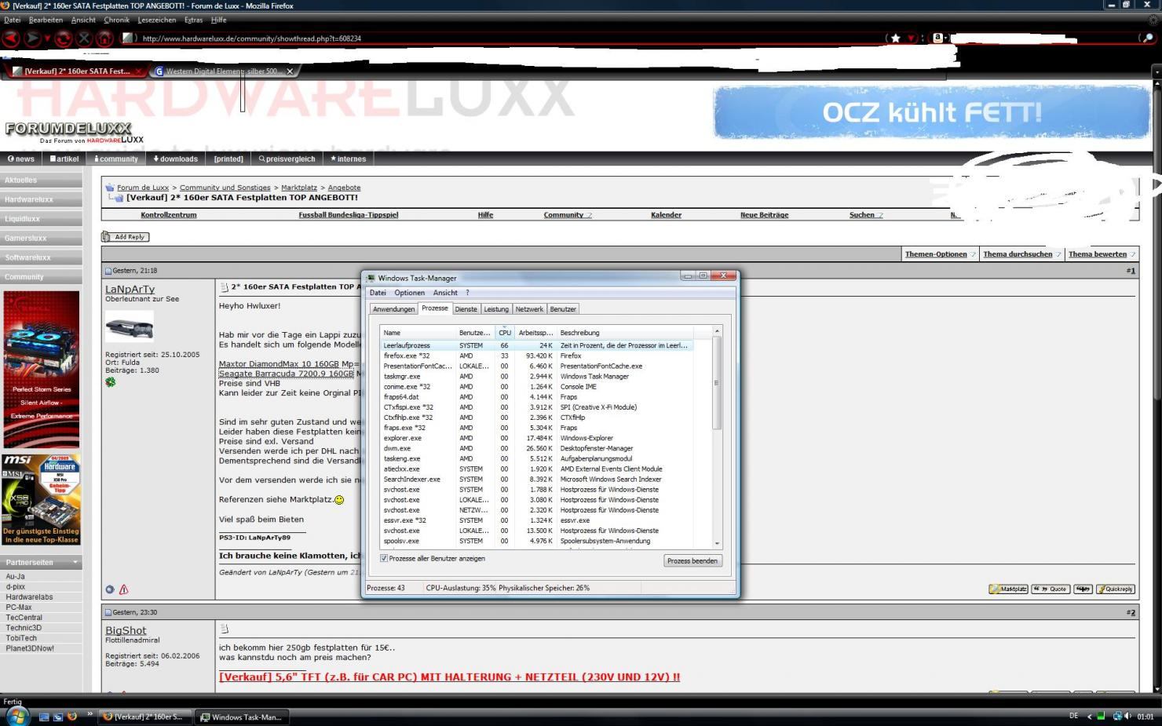Screen dimensions: 1162x726
Task: Open the Themen-Optionen dropdown
Action: coord(941,254)
